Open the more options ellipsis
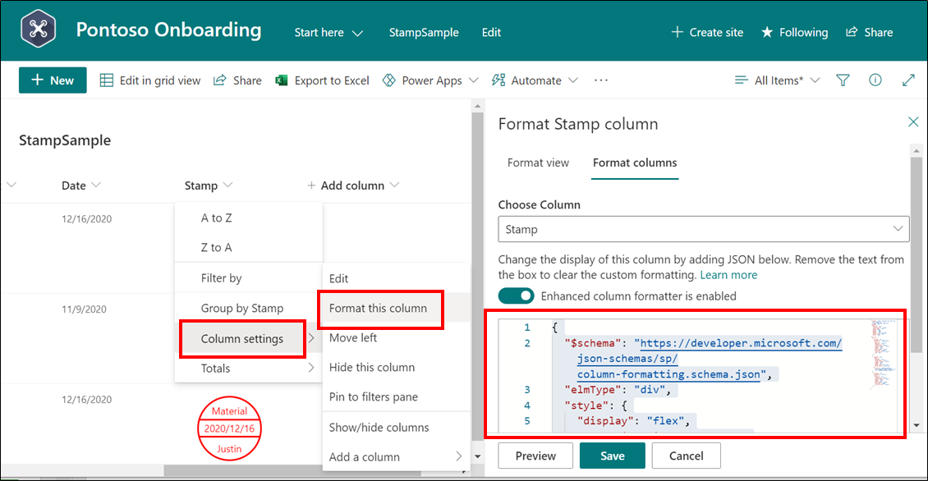Viewport: 928px width, 481px height. pyautogui.click(x=600, y=80)
